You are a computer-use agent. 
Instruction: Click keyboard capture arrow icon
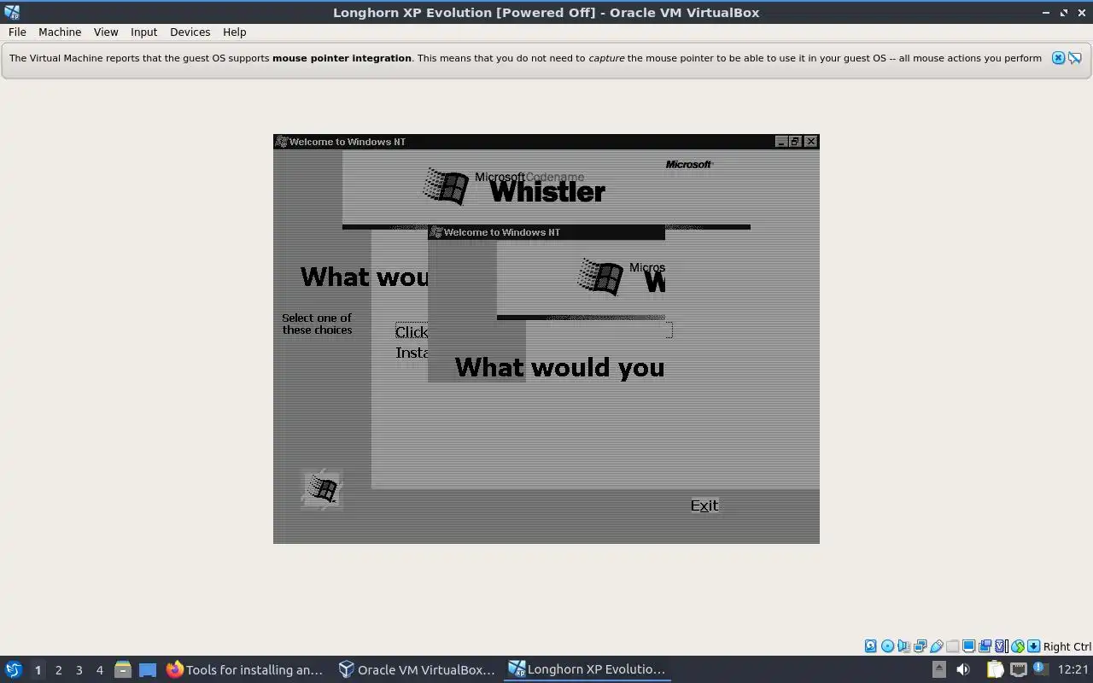1033,646
